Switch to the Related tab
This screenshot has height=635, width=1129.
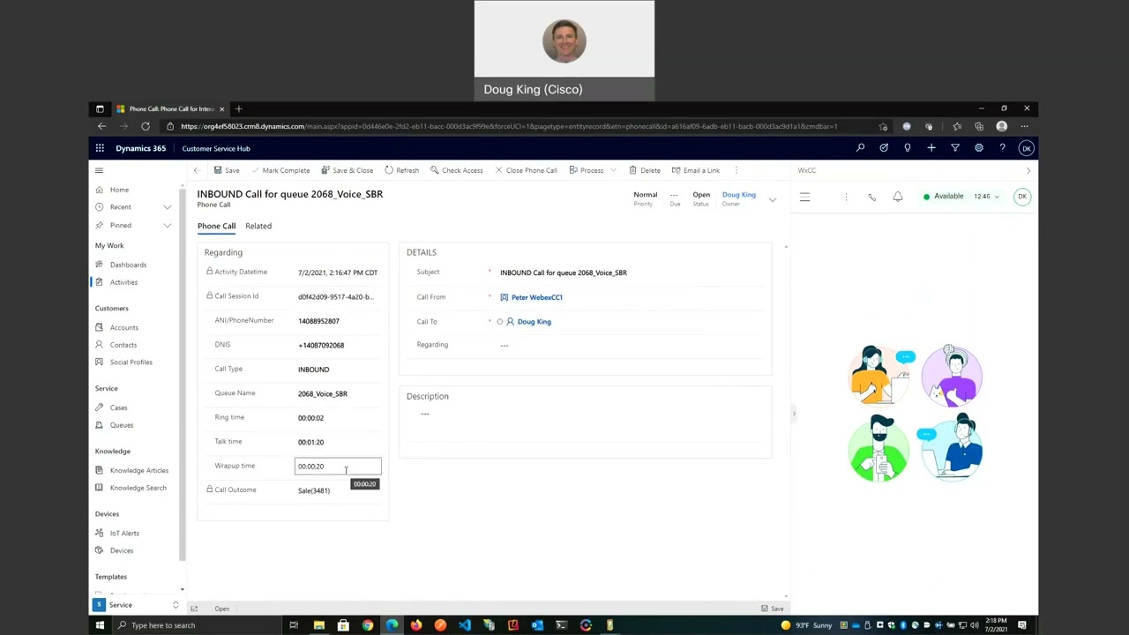click(x=258, y=226)
